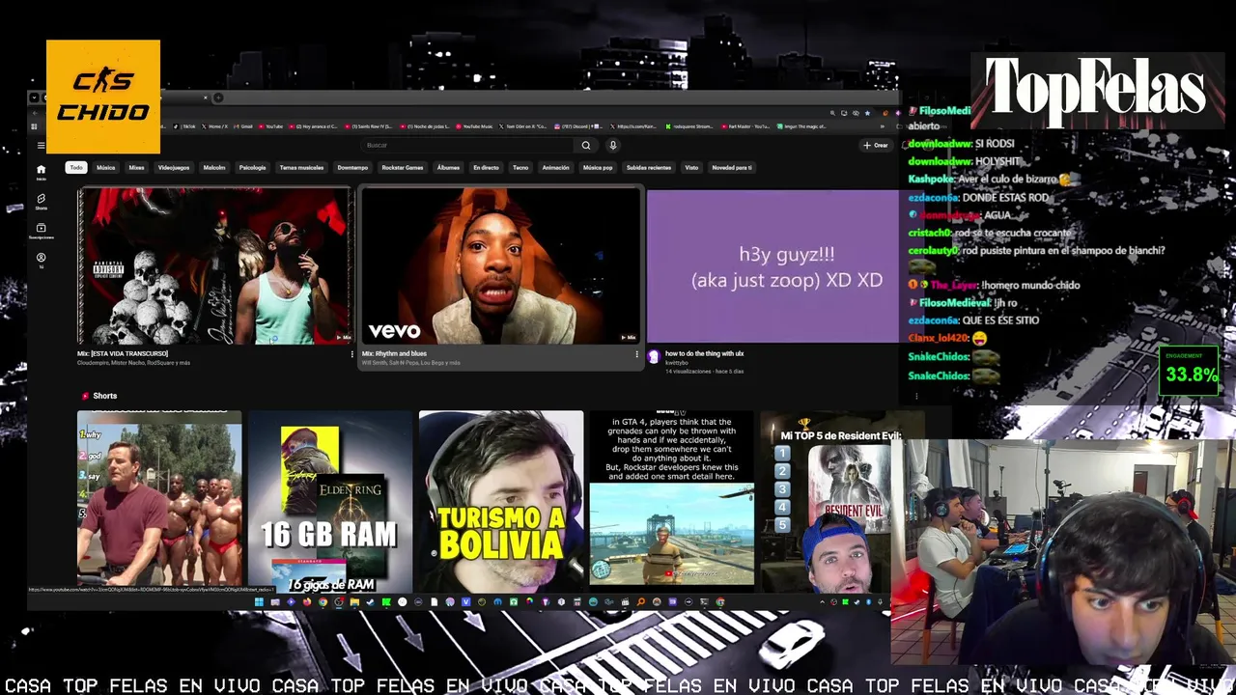
Task: Select the Mixes filter chip
Action: (136, 167)
